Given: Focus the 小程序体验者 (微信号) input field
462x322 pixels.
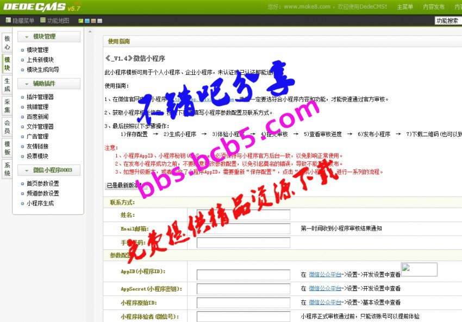Looking at the screenshot, I should tap(244, 317).
